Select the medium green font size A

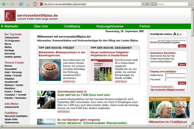coord(178,34)
